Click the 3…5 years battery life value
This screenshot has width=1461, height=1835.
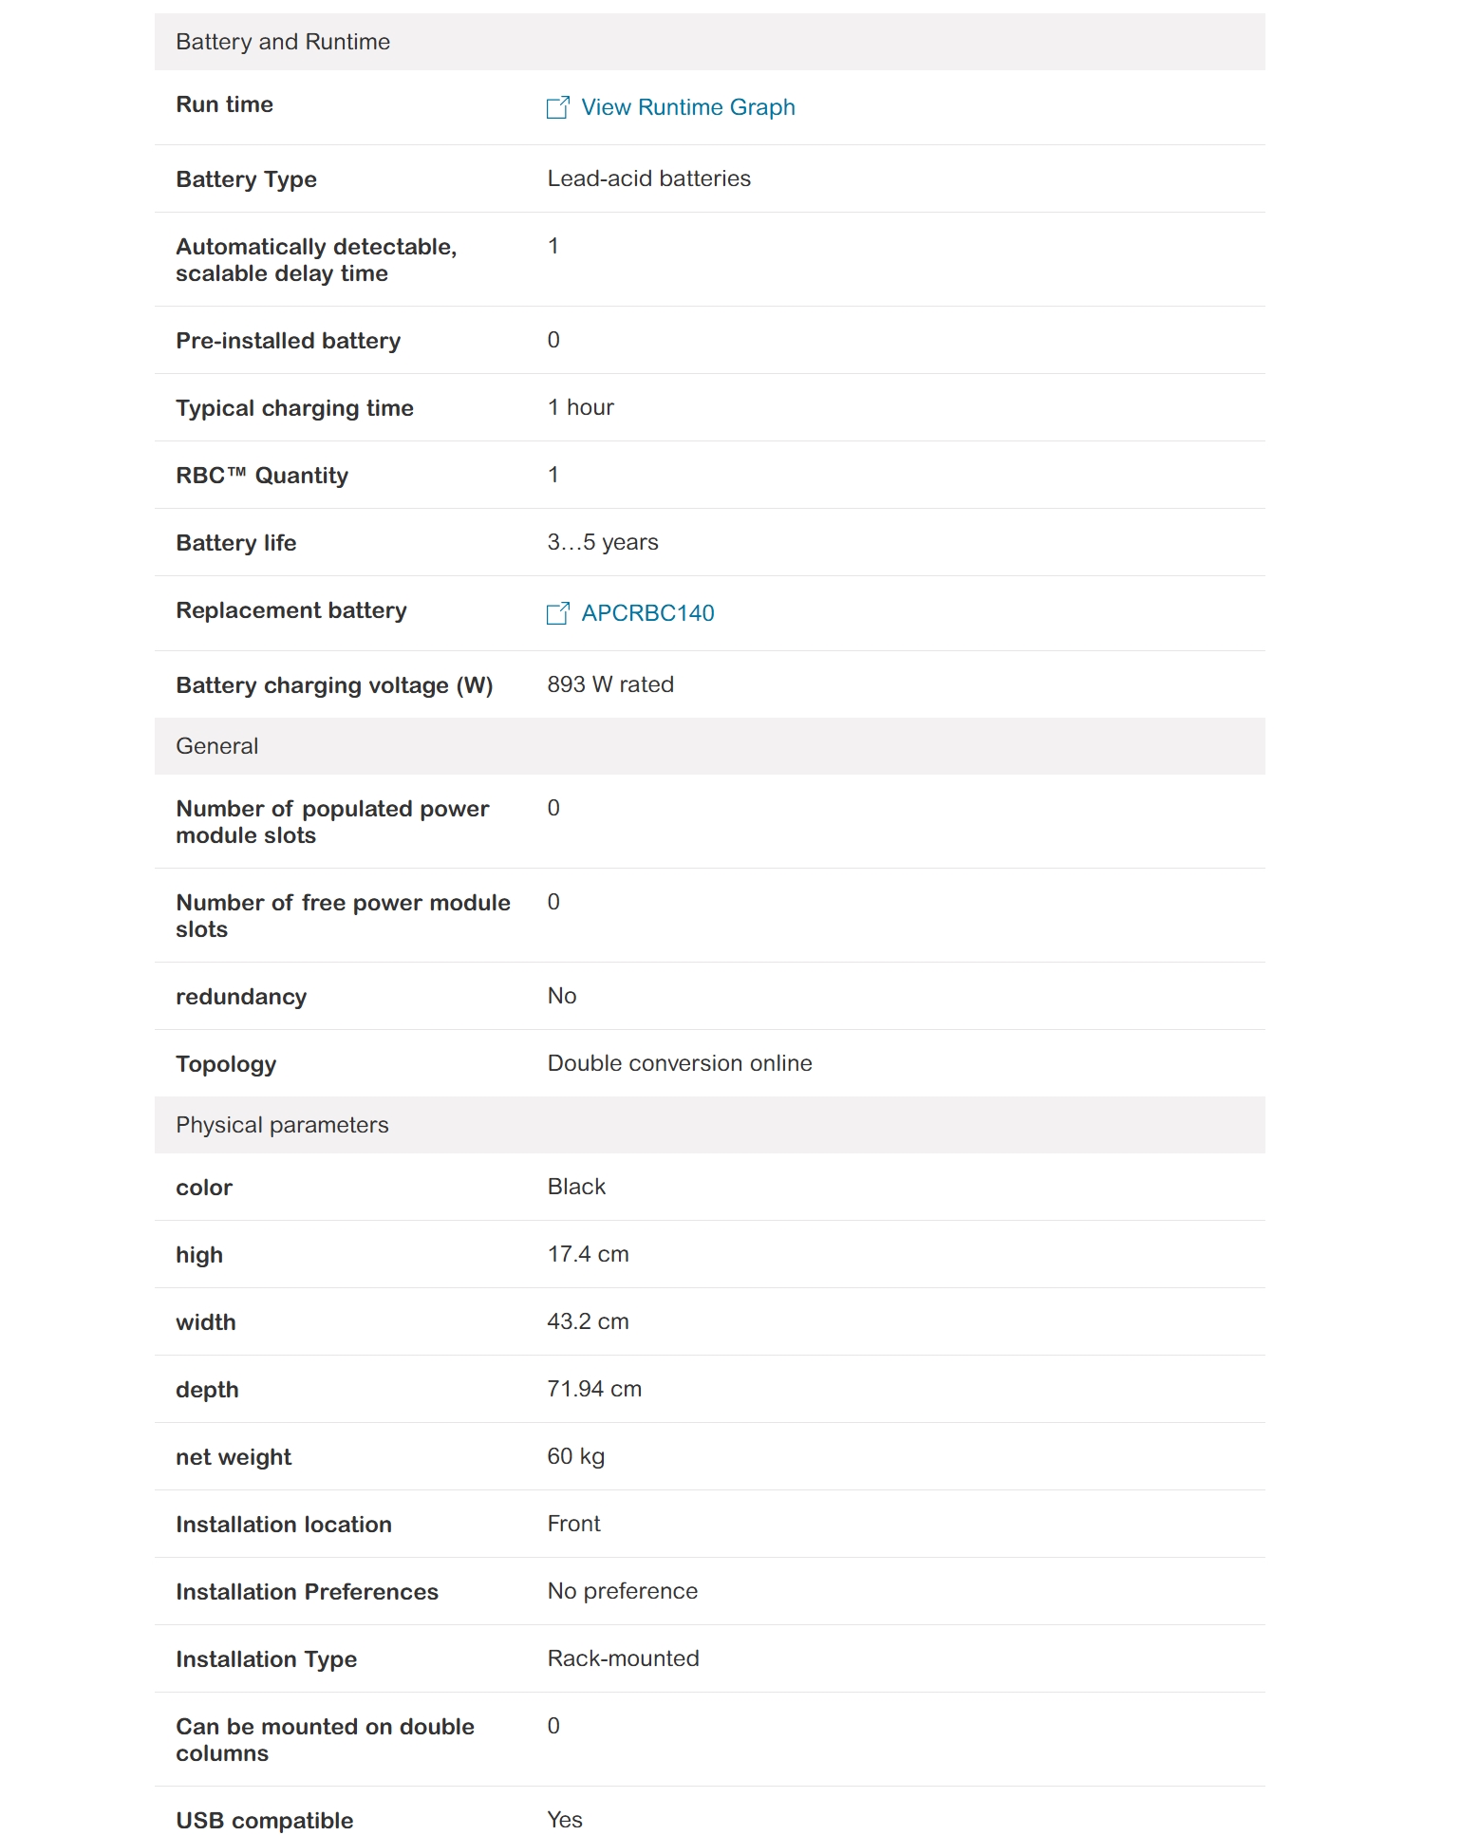click(x=602, y=542)
